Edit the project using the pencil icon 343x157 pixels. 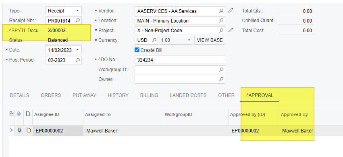pos(231,30)
